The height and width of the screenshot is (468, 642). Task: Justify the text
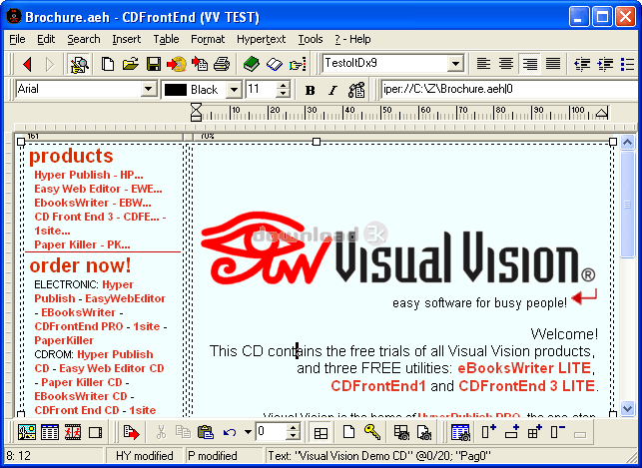point(553,64)
